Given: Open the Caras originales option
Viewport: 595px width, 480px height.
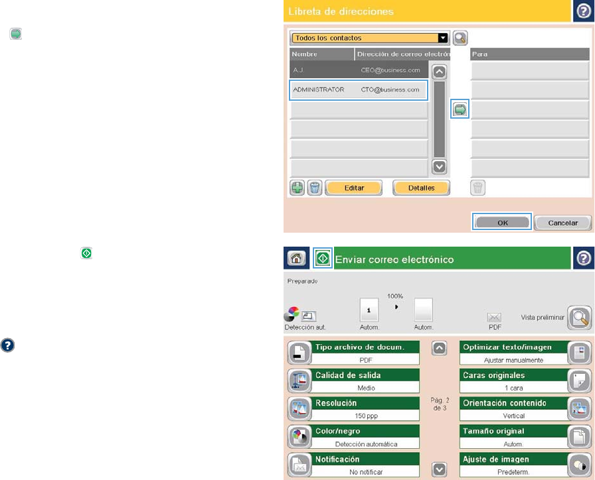Looking at the screenshot, I should click(513, 381).
